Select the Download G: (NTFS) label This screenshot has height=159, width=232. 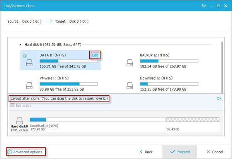click(x=156, y=78)
